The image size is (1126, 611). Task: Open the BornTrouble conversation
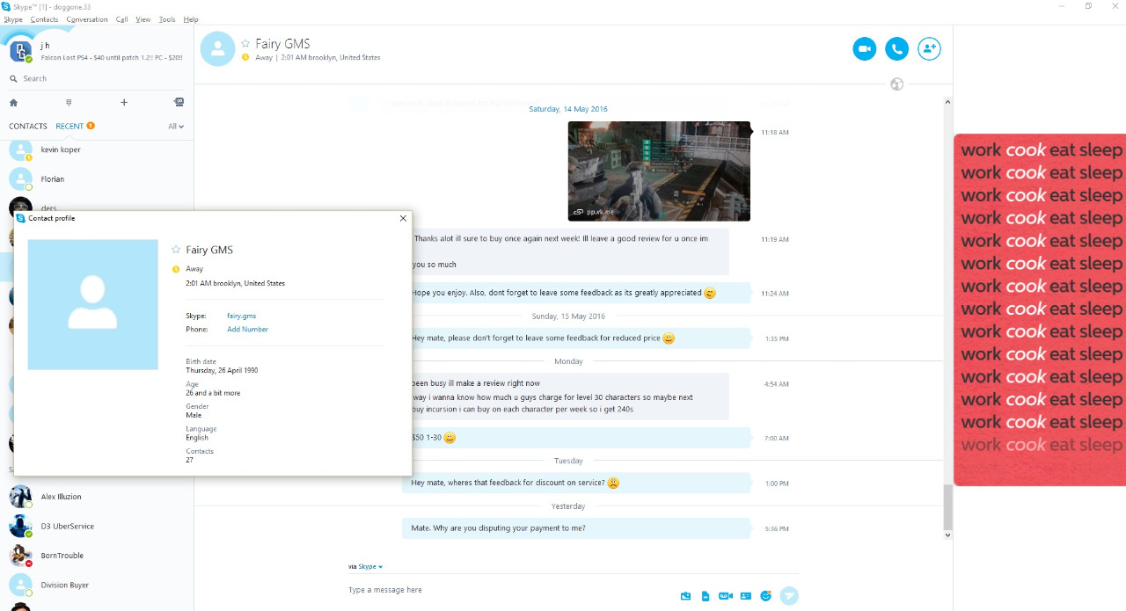click(97, 556)
